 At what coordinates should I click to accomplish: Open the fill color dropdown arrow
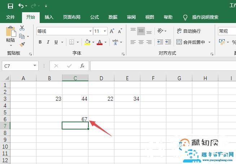click(93, 42)
